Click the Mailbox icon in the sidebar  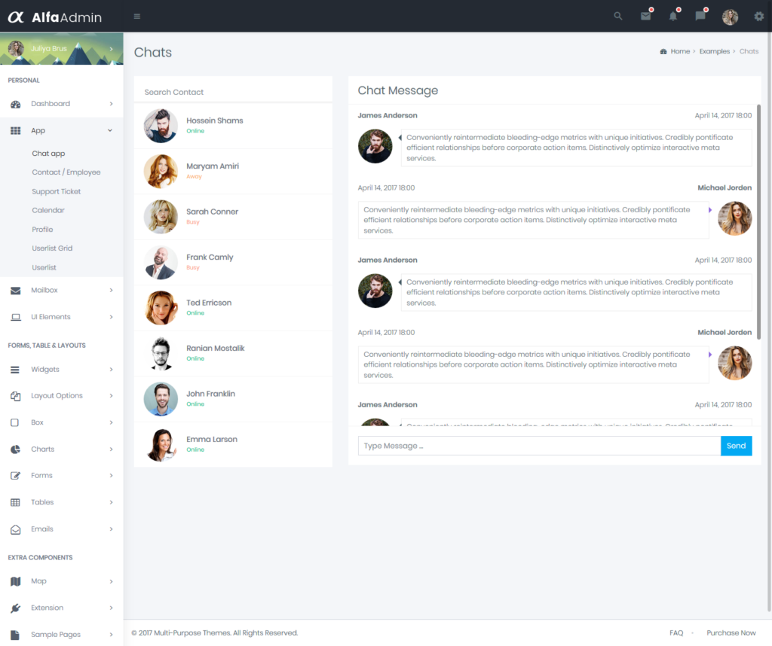click(16, 290)
